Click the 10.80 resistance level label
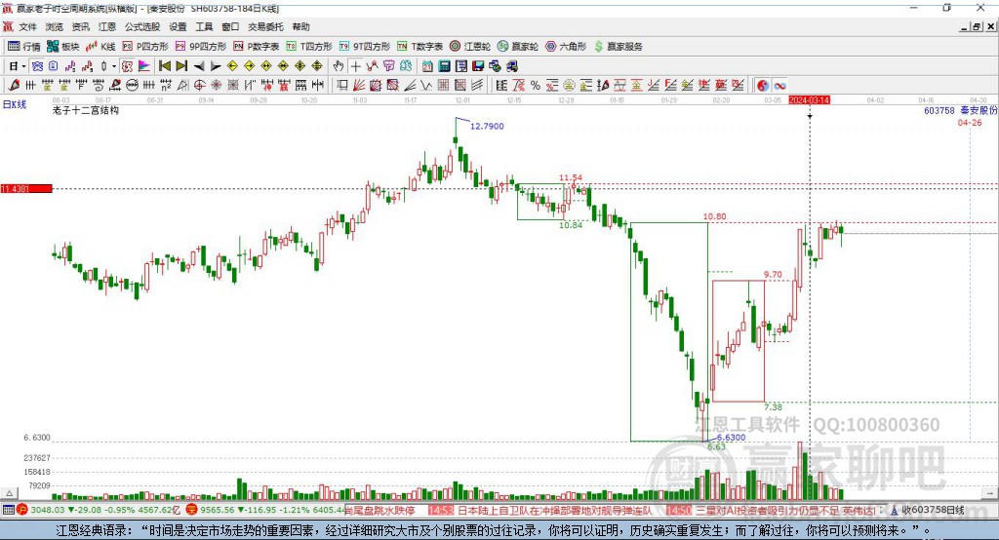Screen dimensions: 999x540 coord(714,216)
